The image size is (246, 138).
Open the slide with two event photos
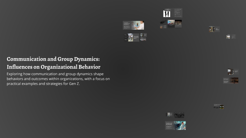[x=175, y=24]
